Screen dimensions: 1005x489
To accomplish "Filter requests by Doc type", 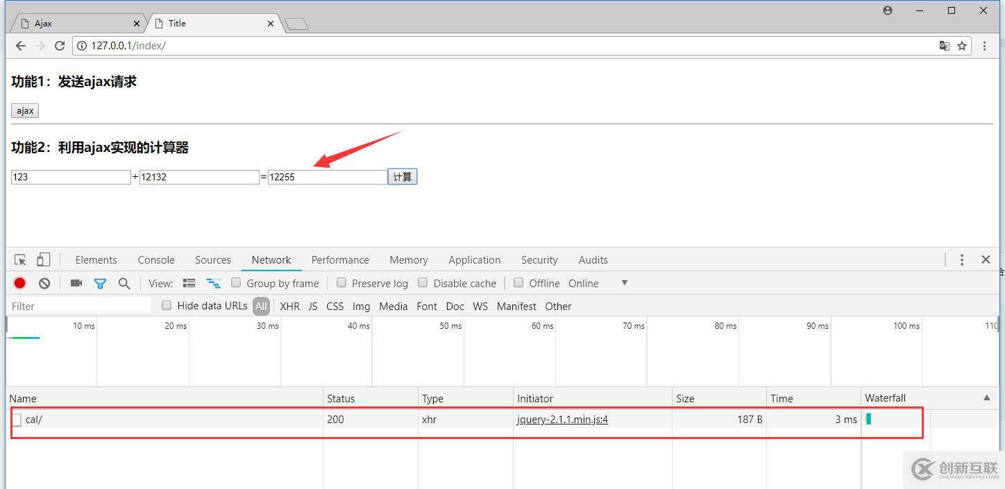I will 455,307.
